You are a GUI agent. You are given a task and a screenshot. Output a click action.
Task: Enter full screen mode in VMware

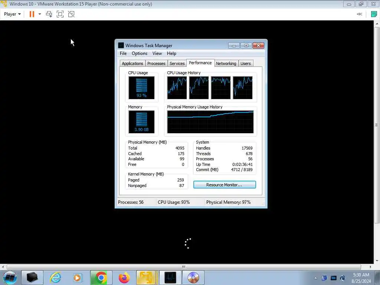pos(60,14)
